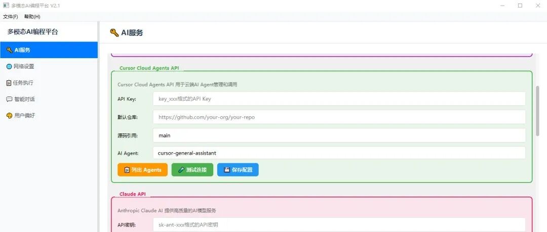Click the clipboard icon on 列出 Agents button
The image size is (547, 232).
pos(127,170)
